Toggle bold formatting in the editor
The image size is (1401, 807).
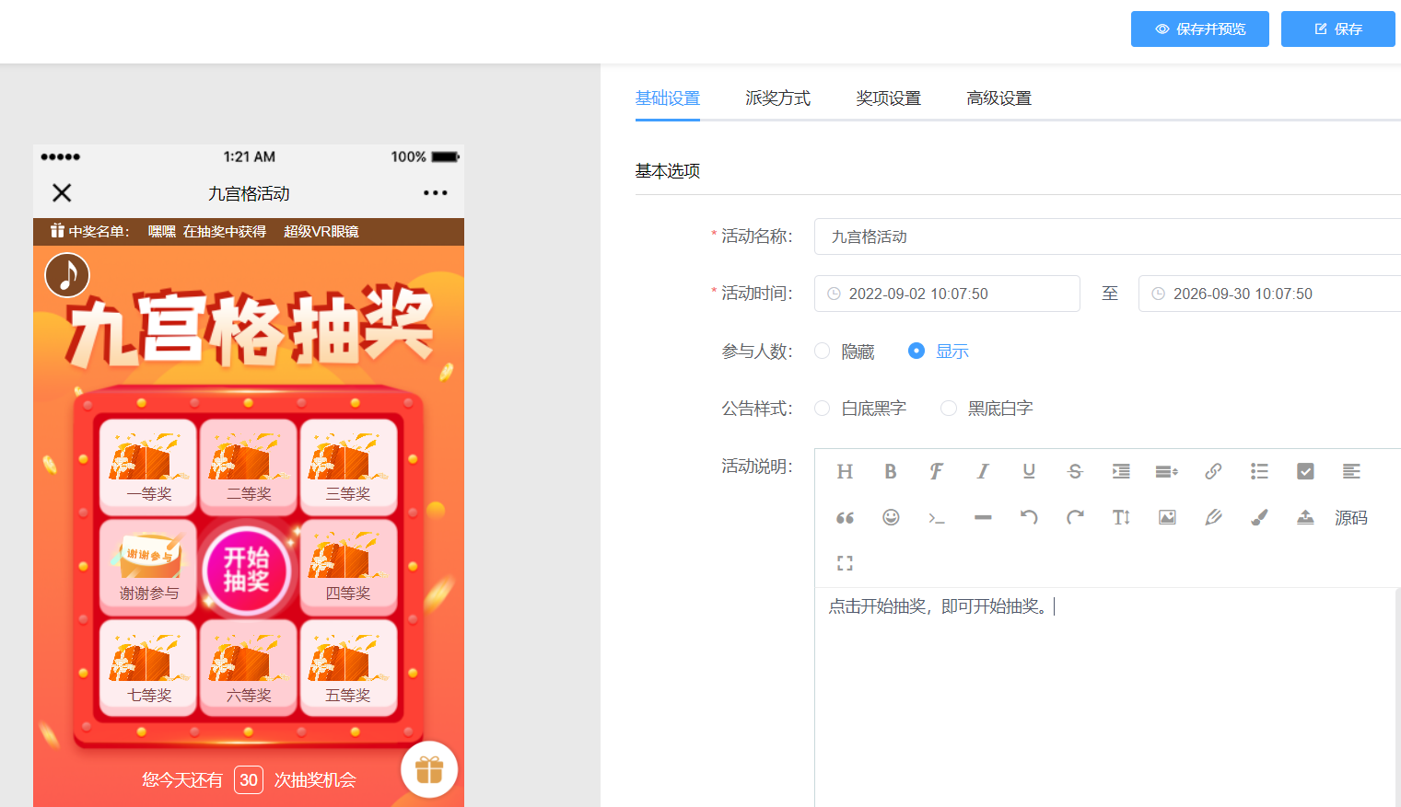[891, 472]
